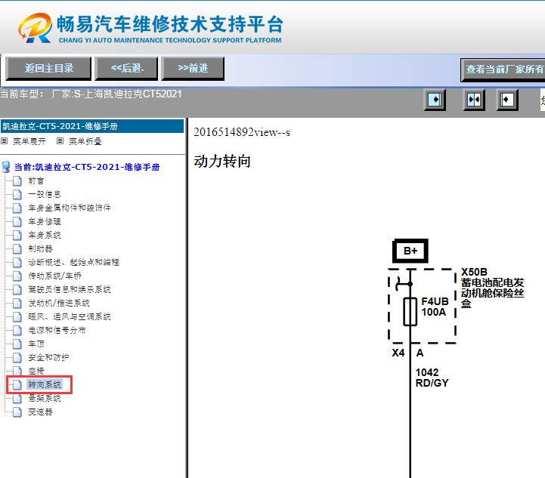Open the 座椅 tree item
The width and height of the screenshot is (545, 478).
tap(36, 371)
